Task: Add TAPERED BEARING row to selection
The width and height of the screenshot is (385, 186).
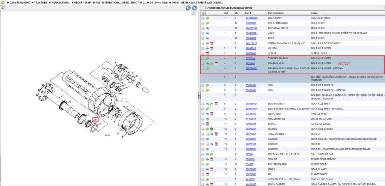Action: click(203, 59)
